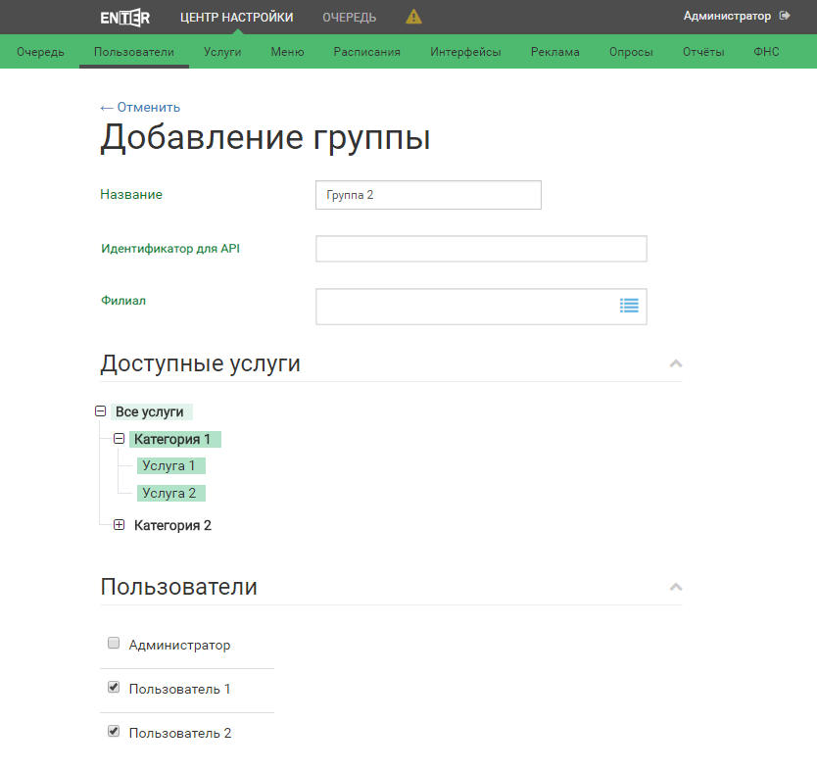Viewport: 817px width, 771px height.
Task: Go to the Отчёты tab
Action: (x=703, y=52)
